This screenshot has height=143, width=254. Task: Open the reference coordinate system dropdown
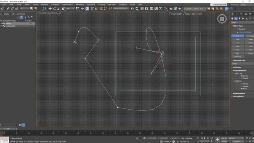point(70,8)
